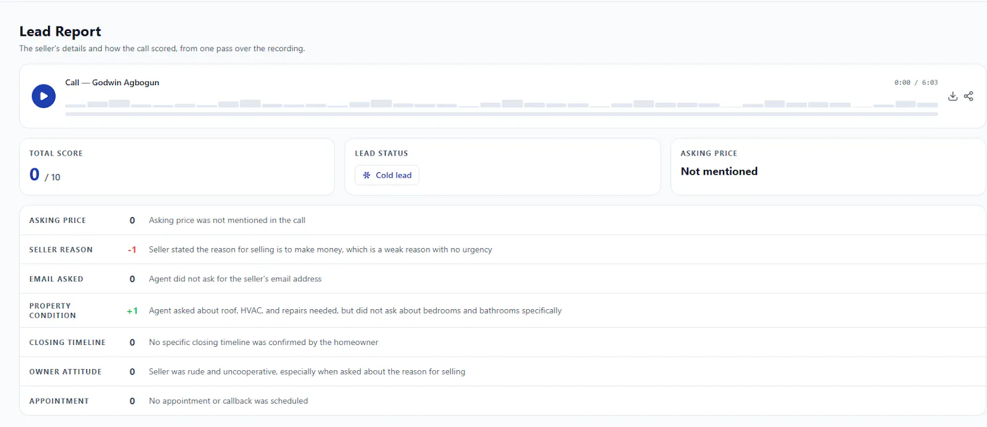Click the 0:00 / 6:03 timestamp
This screenshot has width=987, height=427.
(916, 83)
